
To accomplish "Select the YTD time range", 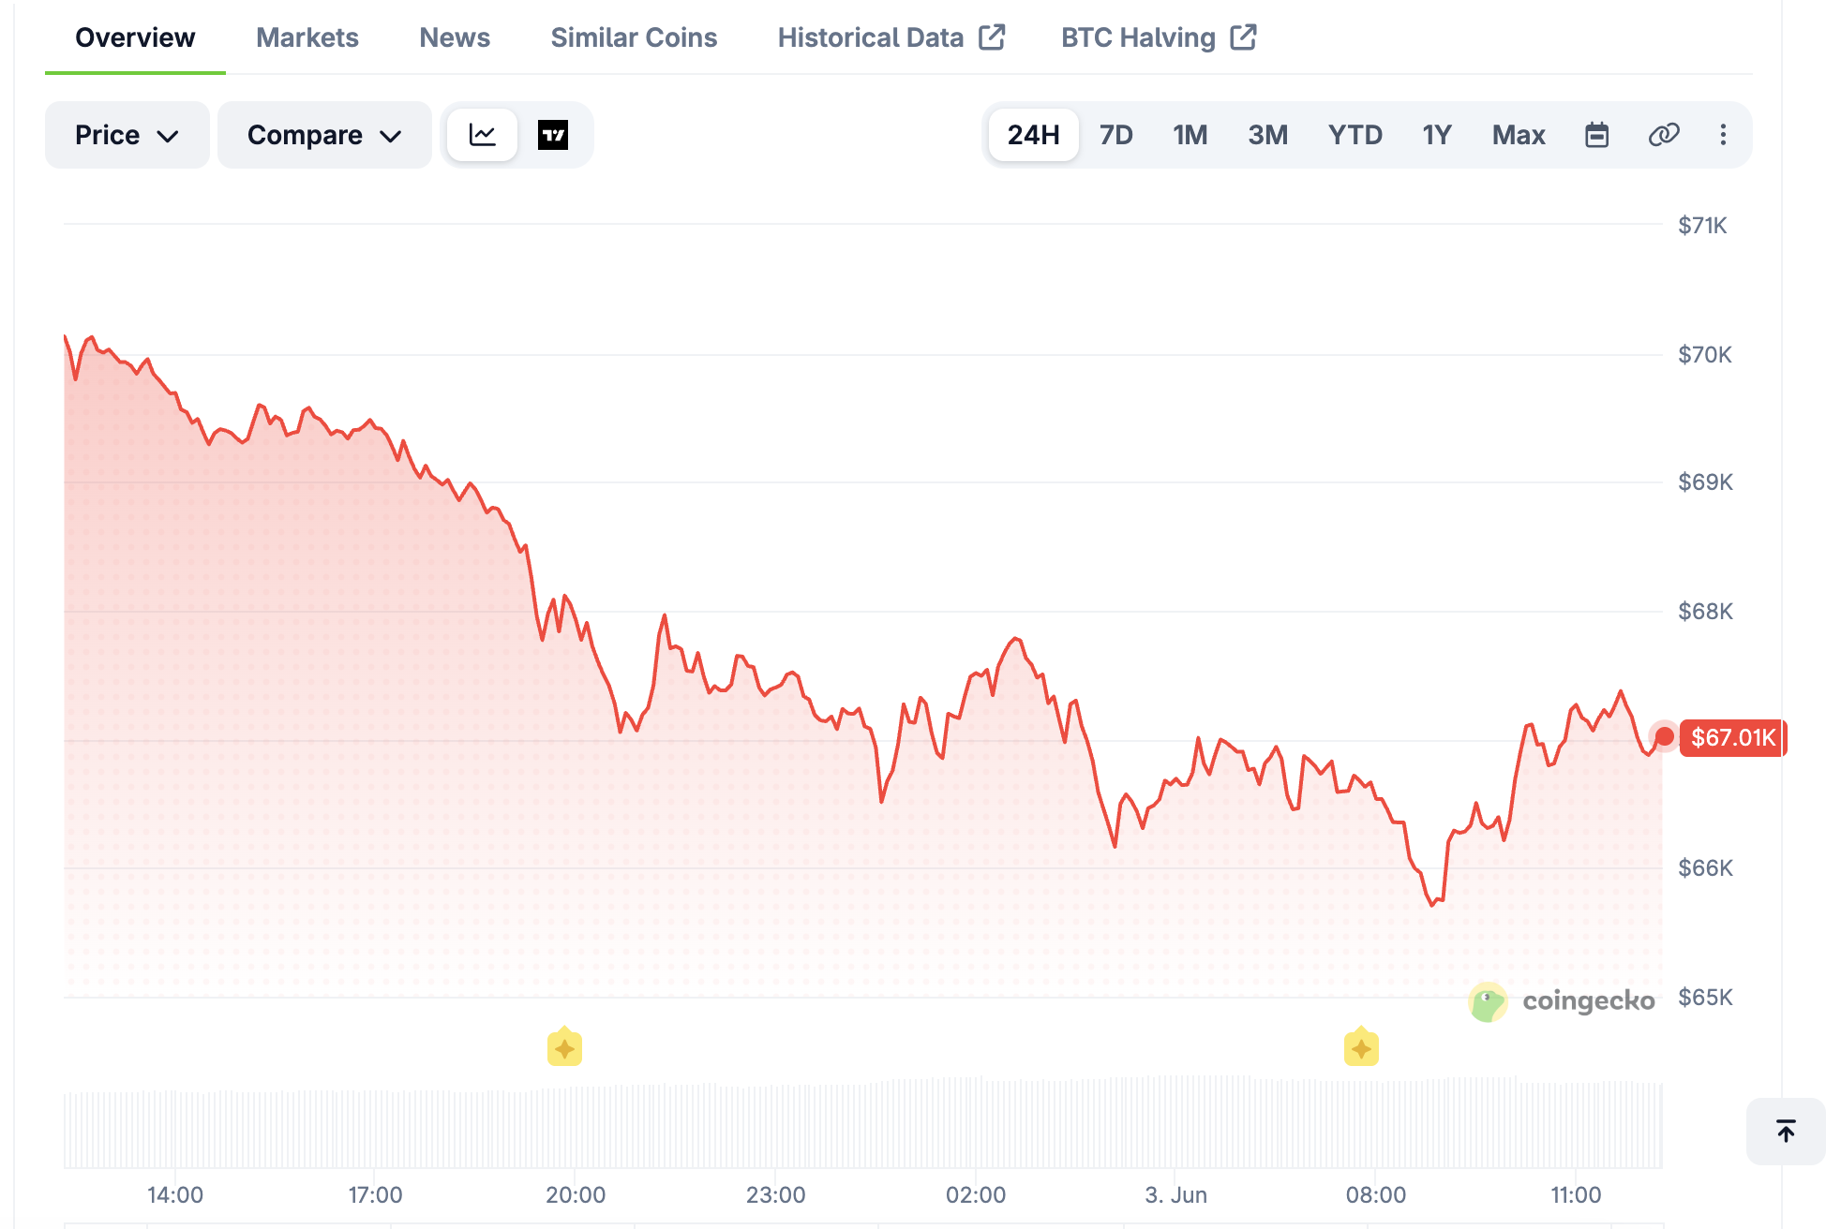I will click(1355, 135).
